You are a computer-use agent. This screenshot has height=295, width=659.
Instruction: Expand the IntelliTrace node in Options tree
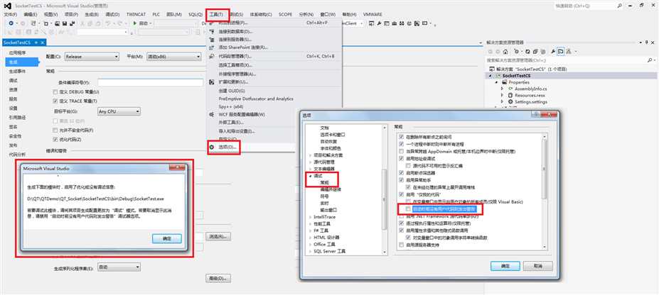pyautogui.click(x=310, y=217)
